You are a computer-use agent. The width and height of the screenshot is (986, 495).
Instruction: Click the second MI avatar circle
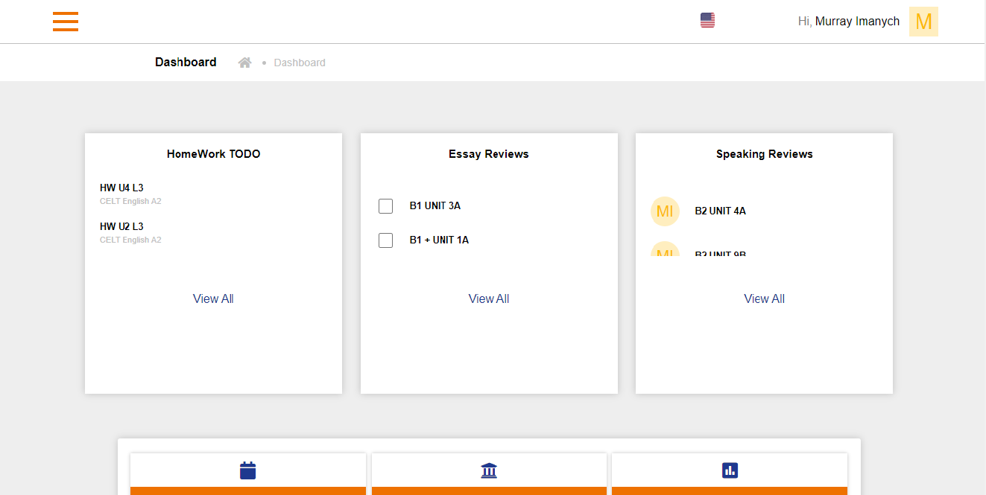[665, 253]
